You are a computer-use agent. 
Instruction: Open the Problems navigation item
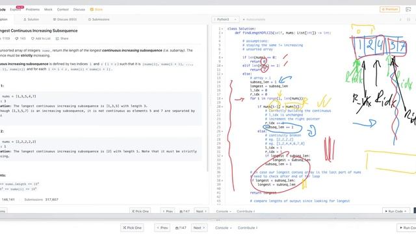pyautogui.click(x=32, y=9)
